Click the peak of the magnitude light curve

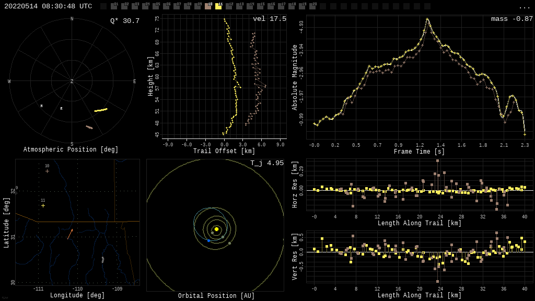(427, 19)
